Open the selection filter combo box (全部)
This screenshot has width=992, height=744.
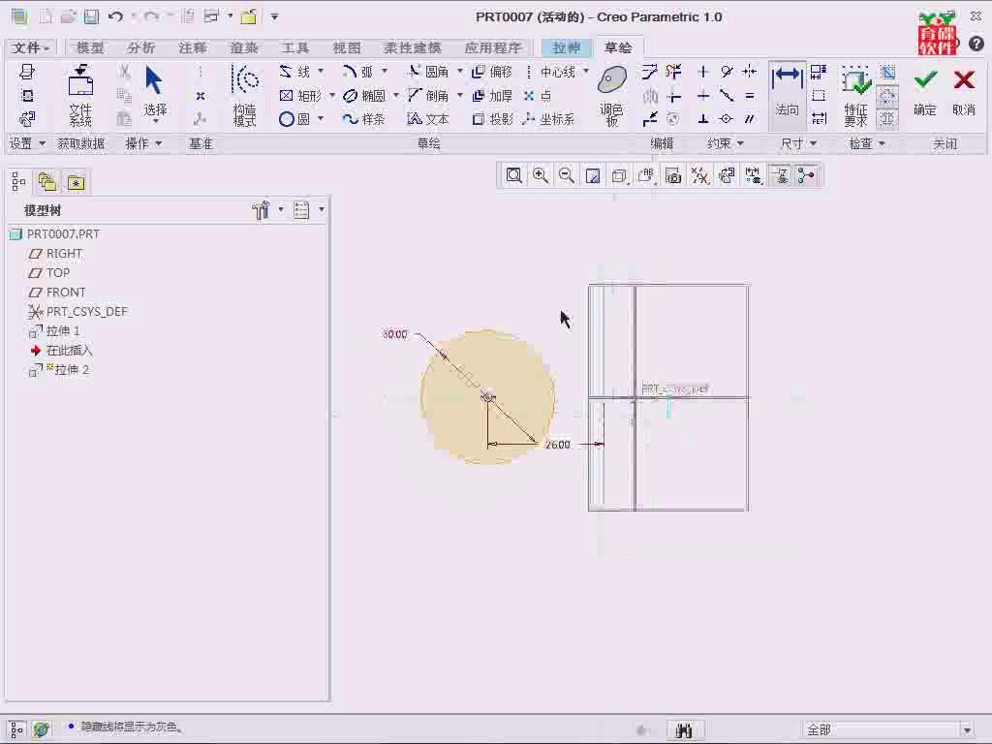point(888,729)
